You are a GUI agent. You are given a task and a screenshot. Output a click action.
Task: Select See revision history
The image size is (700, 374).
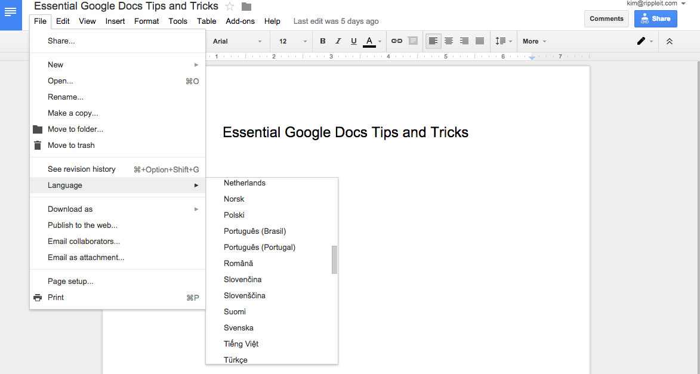point(118,169)
